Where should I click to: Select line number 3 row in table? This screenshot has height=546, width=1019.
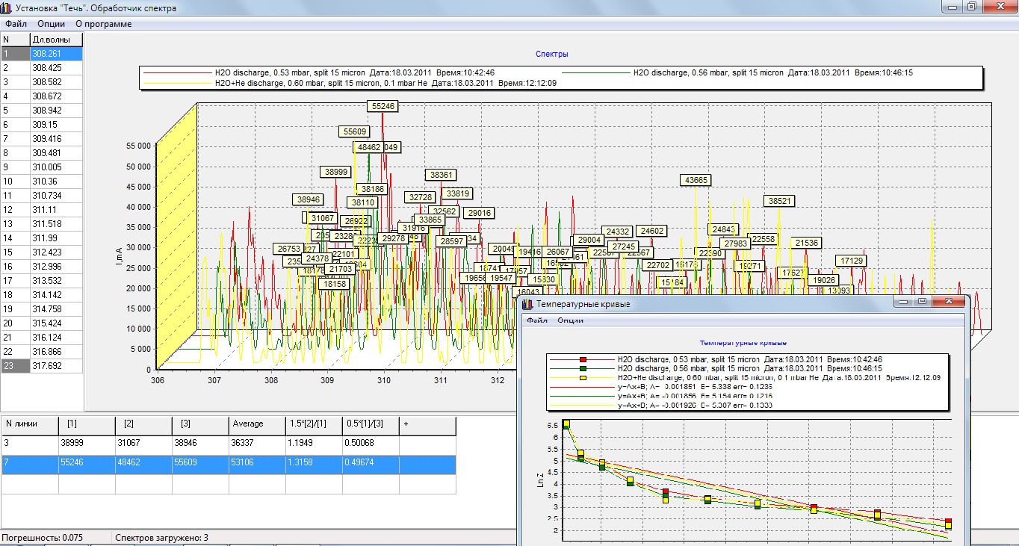(30, 444)
